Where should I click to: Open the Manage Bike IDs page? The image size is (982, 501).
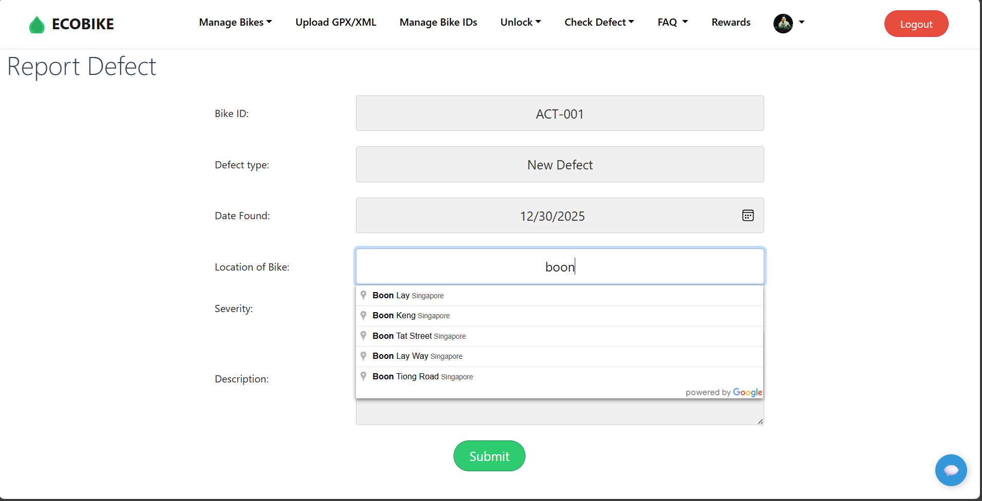click(x=438, y=22)
